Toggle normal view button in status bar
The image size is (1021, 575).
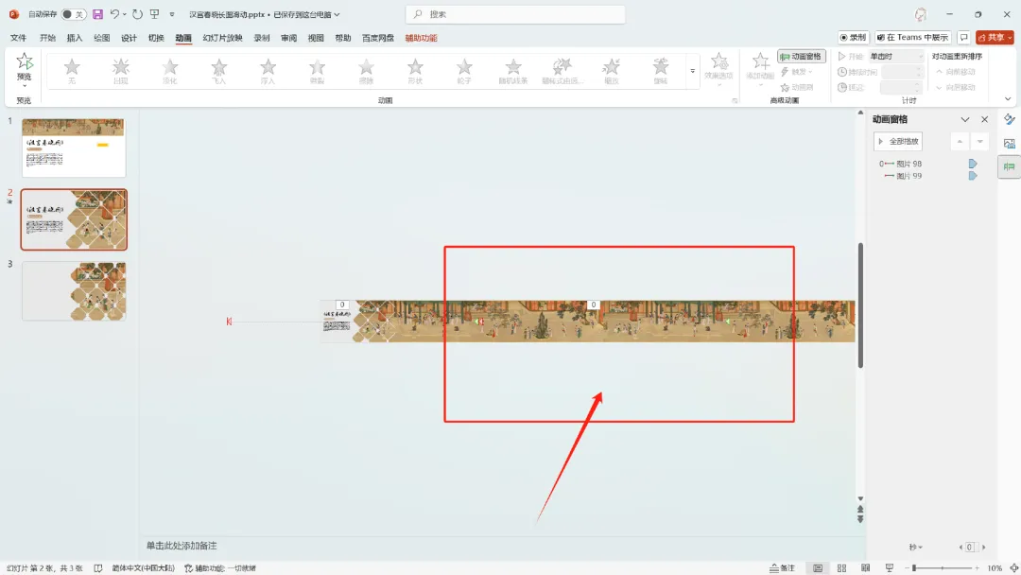click(x=817, y=567)
